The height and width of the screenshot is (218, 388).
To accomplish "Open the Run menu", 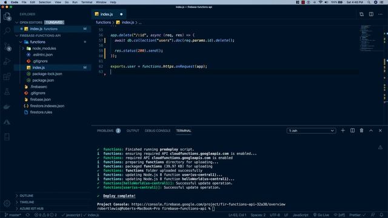I will click(x=75, y=2).
